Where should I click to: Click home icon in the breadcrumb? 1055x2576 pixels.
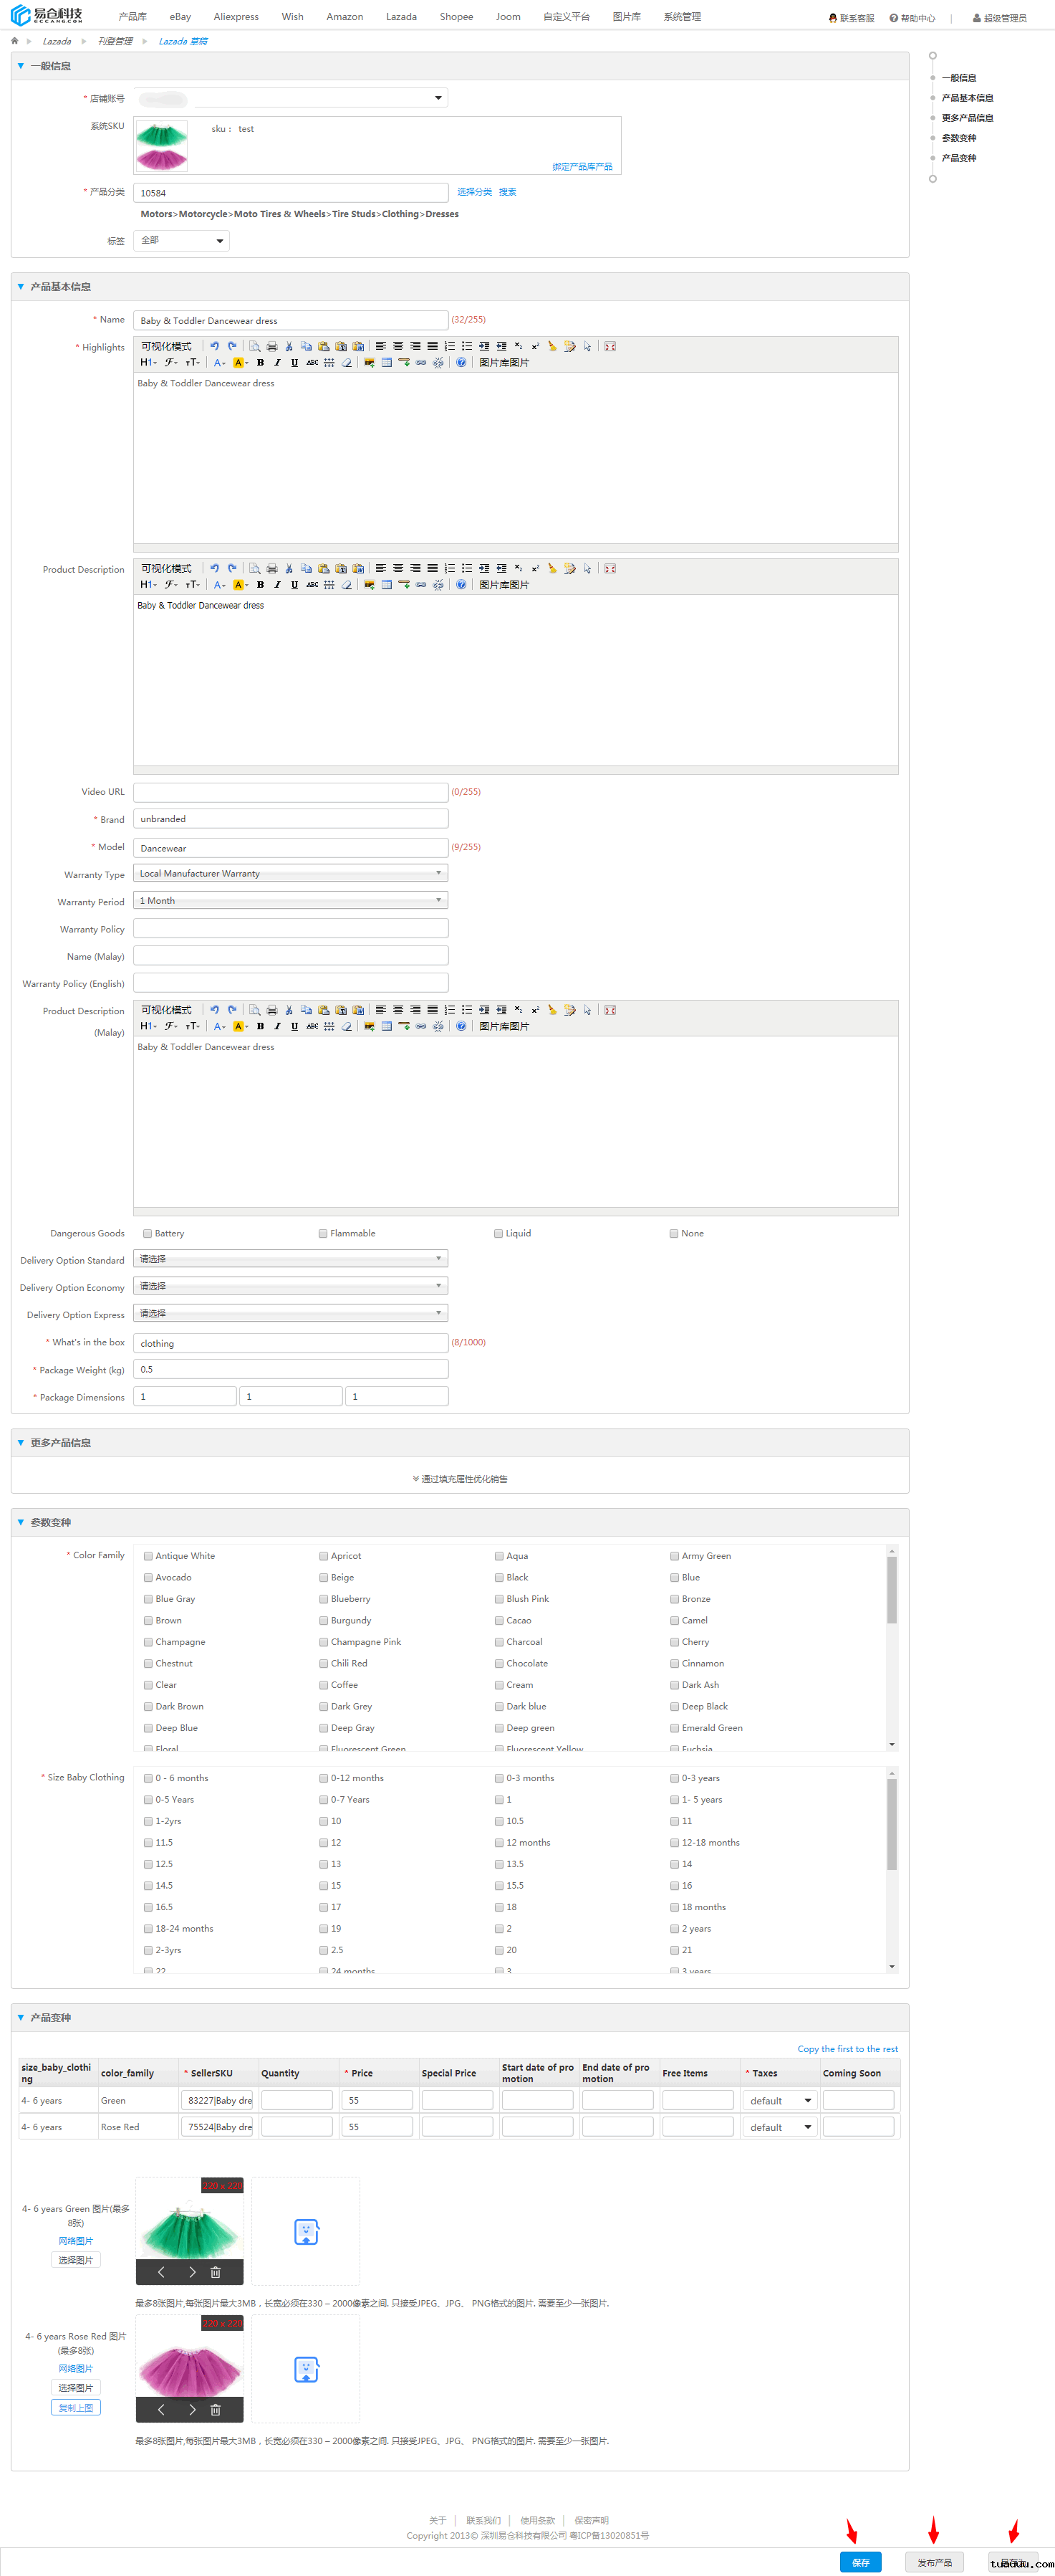tap(15, 41)
